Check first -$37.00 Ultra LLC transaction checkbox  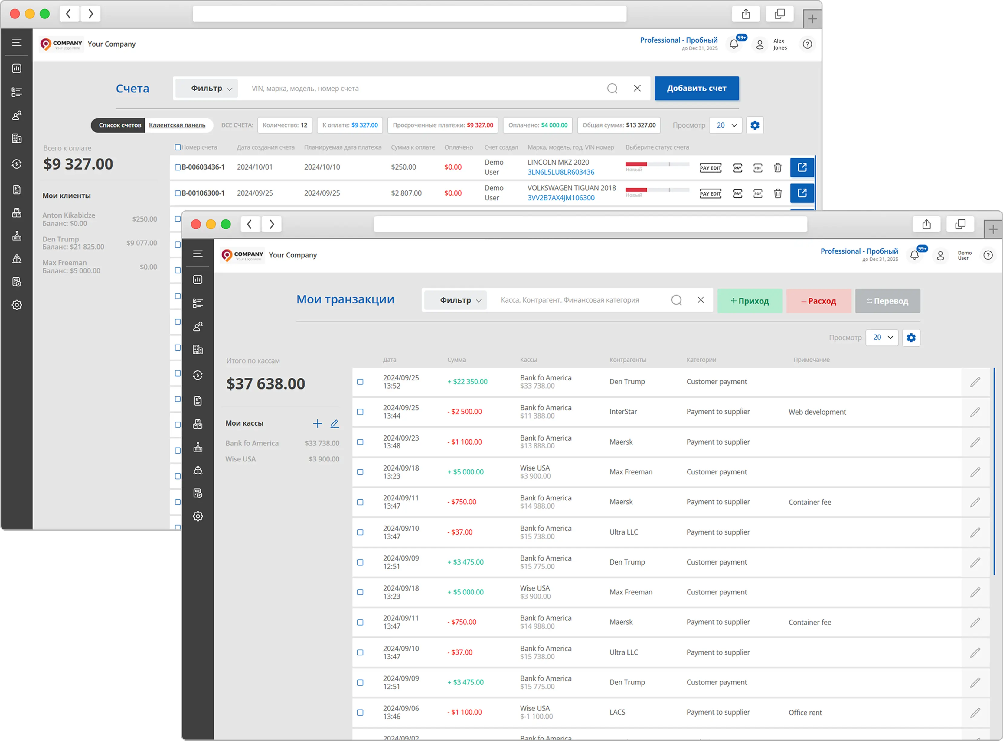click(x=360, y=532)
